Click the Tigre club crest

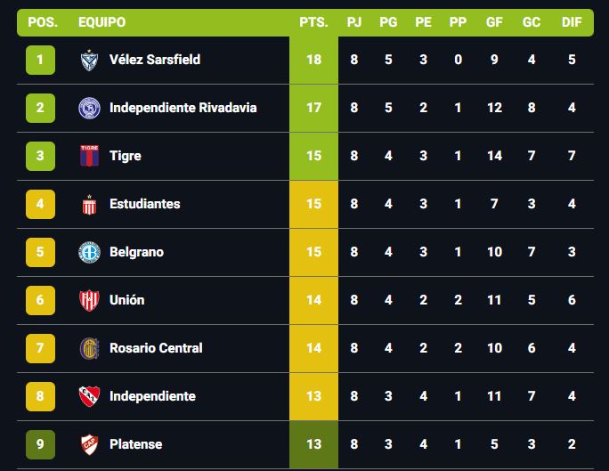(89, 156)
